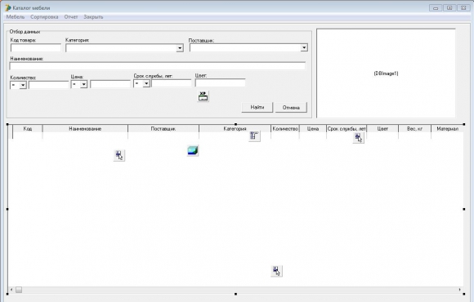
Task: Click the Отмена button
Action: pyautogui.click(x=291, y=108)
